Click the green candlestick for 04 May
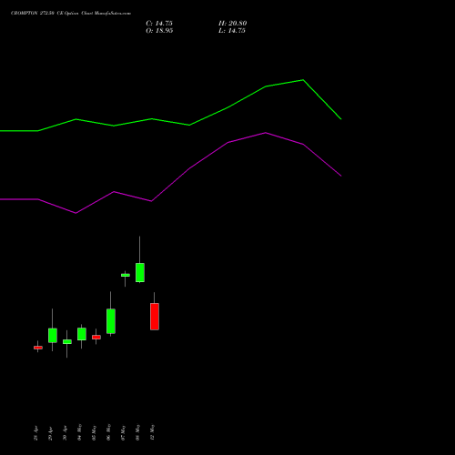Screen dimensions: 455x455 [82, 334]
